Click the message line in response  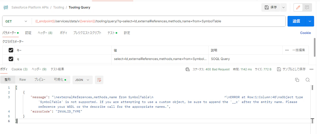[167, 102]
